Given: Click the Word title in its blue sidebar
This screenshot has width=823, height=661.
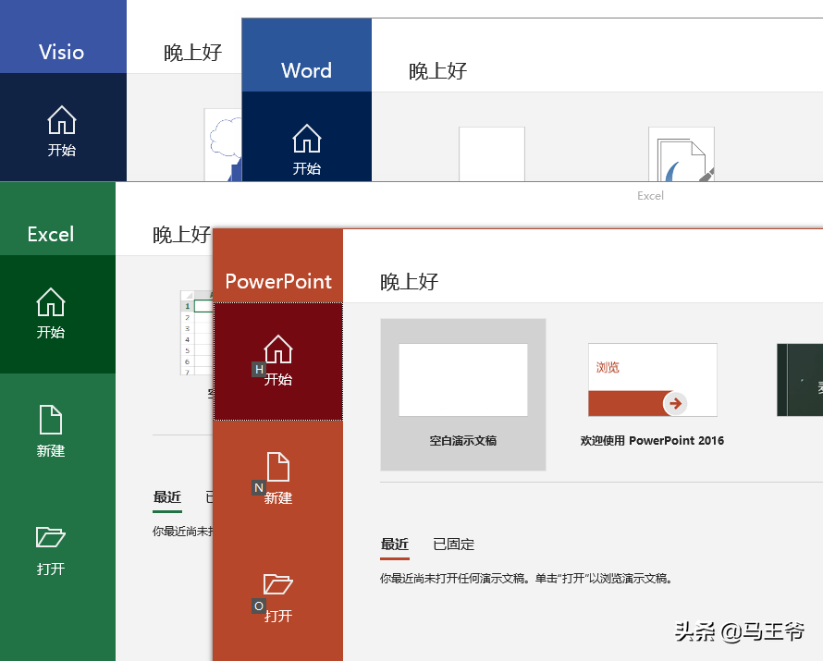Looking at the screenshot, I should click(x=306, y=70).
